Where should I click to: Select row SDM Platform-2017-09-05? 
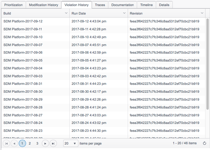(103, 60)
